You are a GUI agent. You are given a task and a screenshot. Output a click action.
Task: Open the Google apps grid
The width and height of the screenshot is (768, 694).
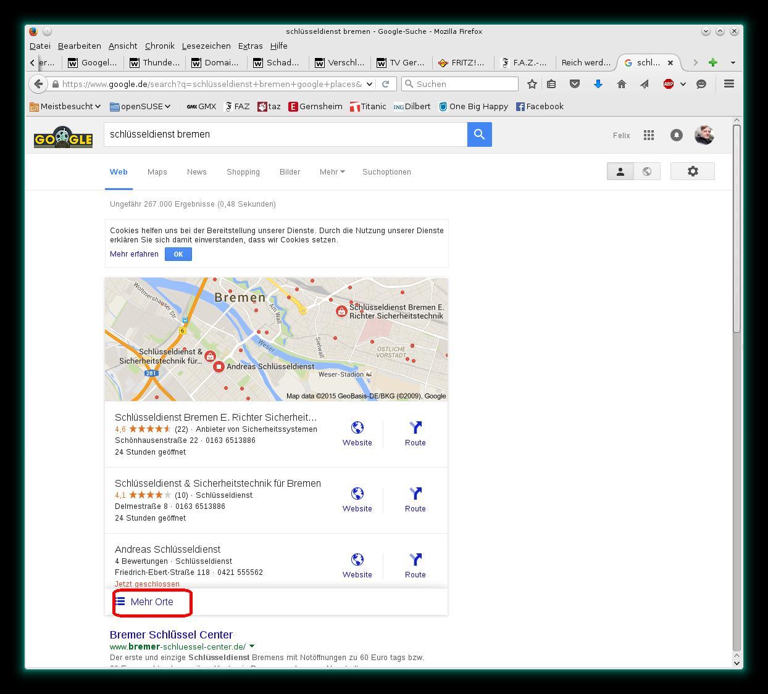(x=648, y=135)
